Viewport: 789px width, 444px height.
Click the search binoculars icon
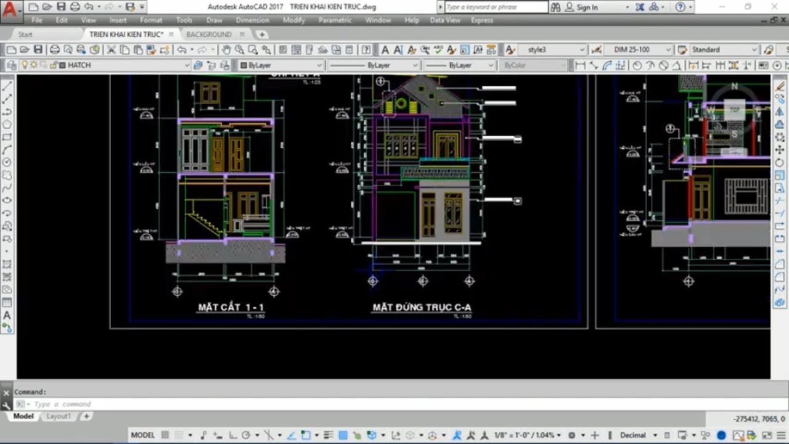tap(555, 7)
